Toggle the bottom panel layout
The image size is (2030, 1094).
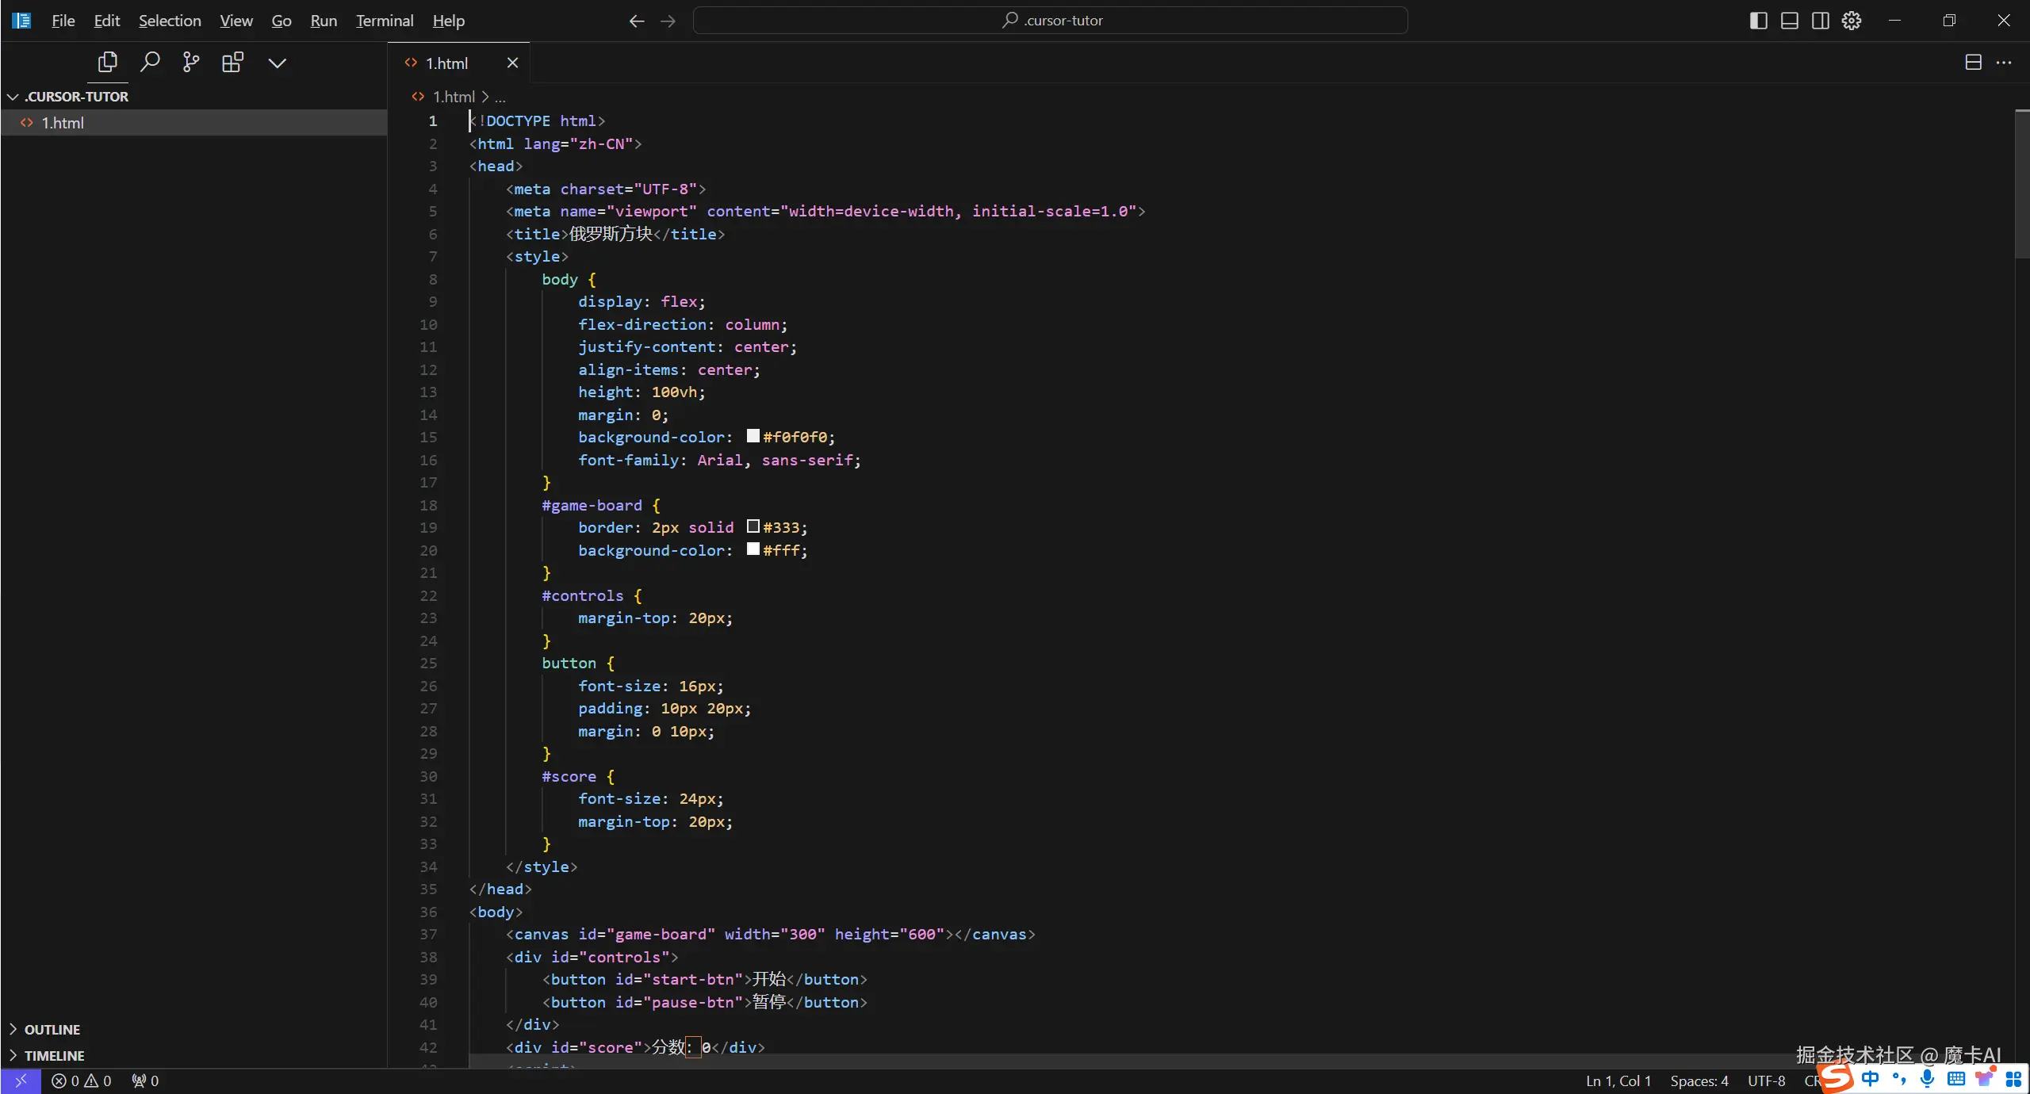tap(1789, 21)
